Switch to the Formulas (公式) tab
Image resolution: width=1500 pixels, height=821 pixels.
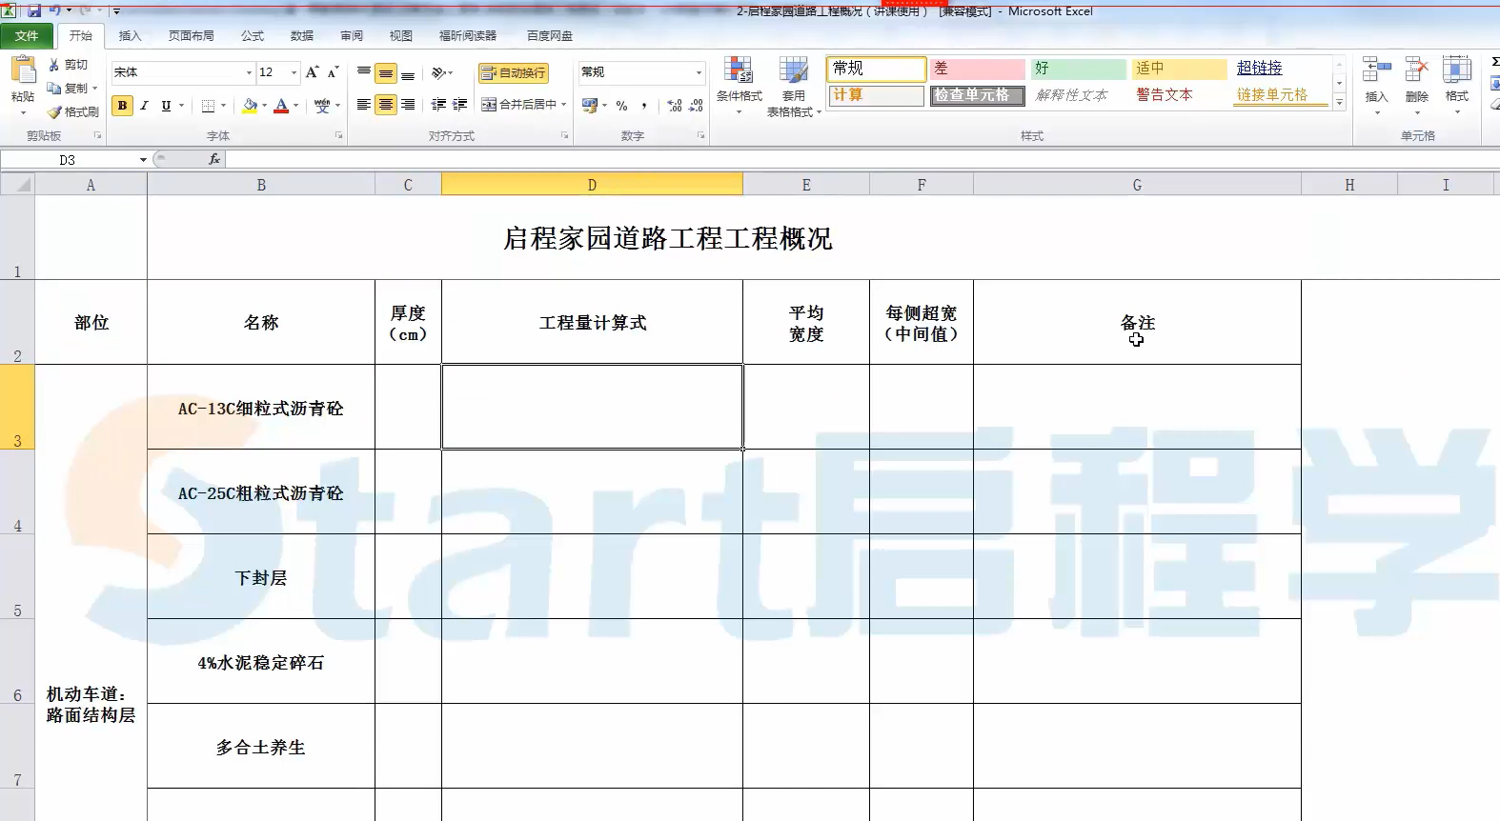(253, 36)
